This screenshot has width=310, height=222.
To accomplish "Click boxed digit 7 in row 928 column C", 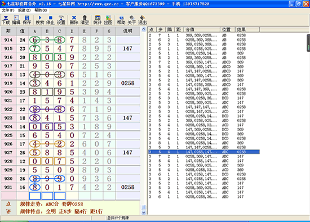I will coord(60,161).
